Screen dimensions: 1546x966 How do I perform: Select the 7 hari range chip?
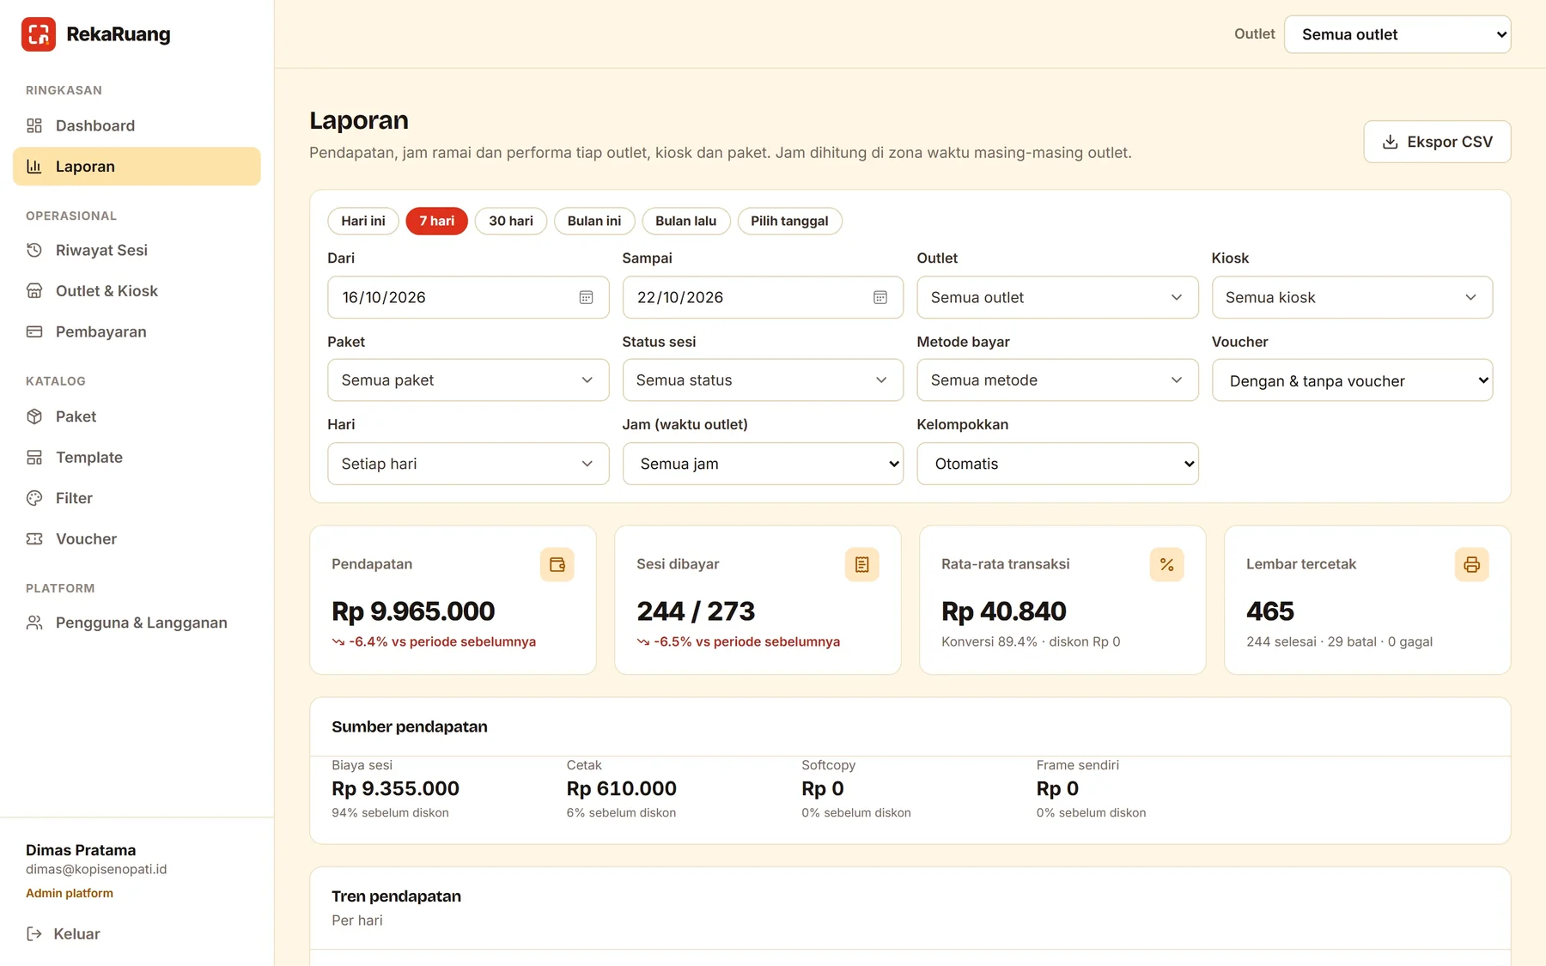point(437,221)
